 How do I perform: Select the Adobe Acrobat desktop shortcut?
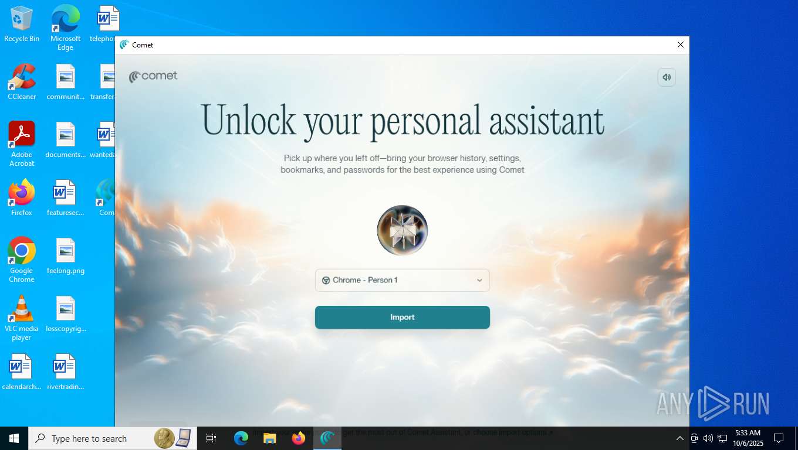point(22,144)
